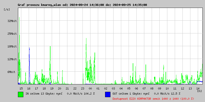Click the hour label '15' on x-axis
This screenshot has height=102, width=205.
(x=21, y=88)
